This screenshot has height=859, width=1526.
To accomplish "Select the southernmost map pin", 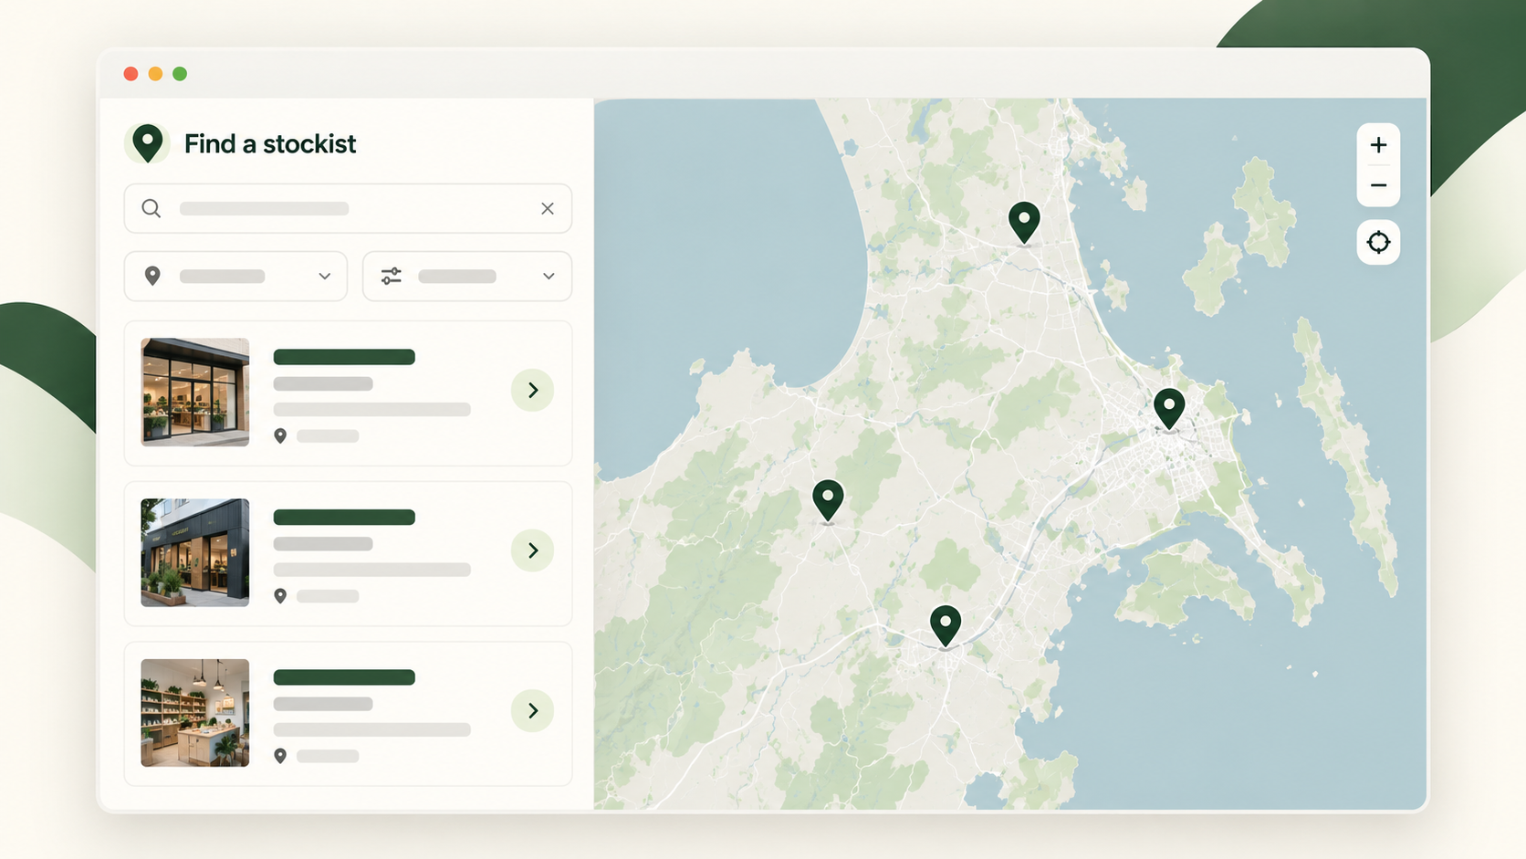I will (x=946, y=626).
